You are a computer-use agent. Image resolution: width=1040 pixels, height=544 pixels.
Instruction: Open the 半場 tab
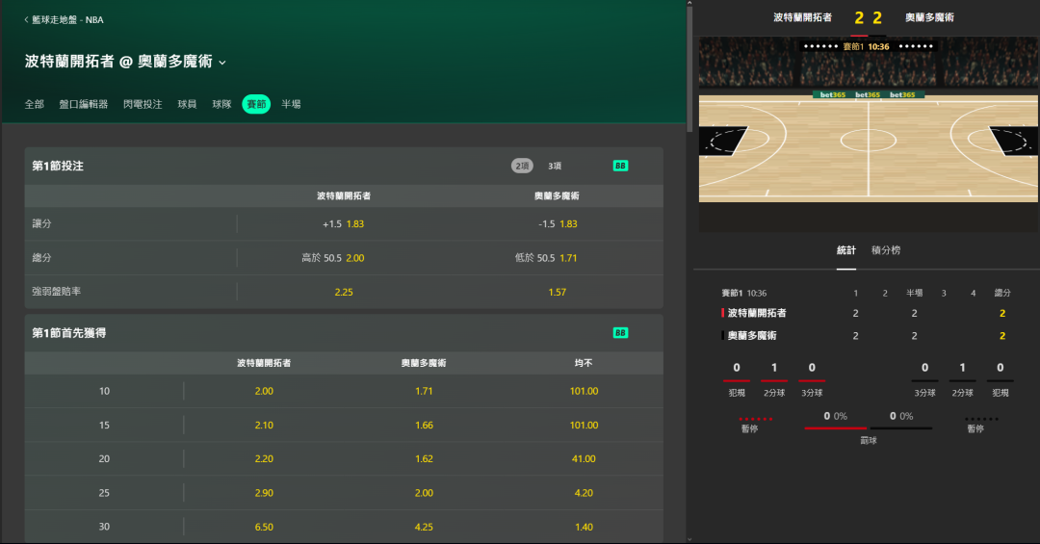tap(291, 104)
